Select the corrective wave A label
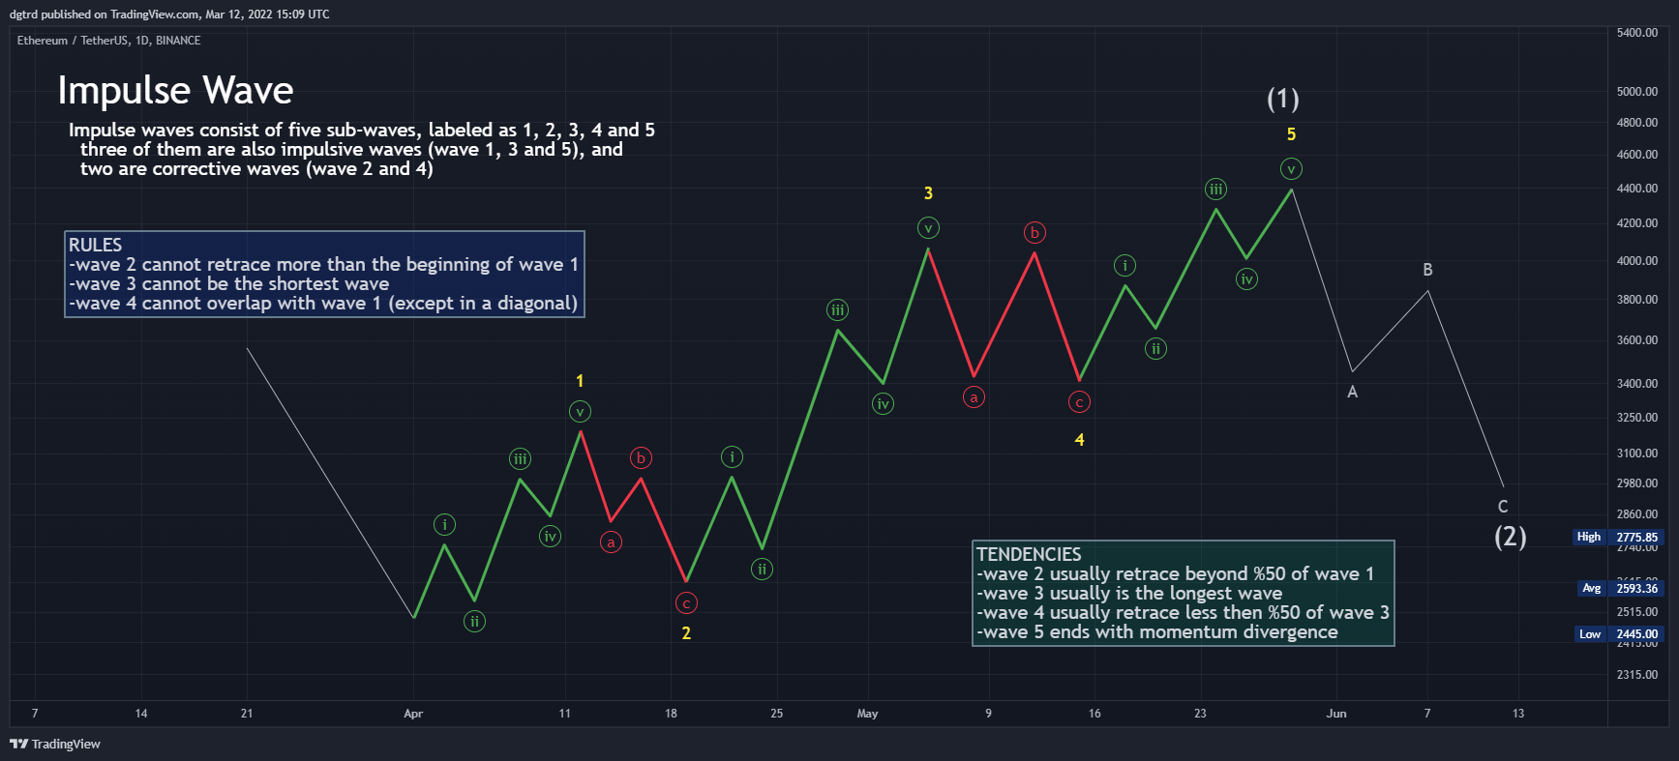The image size is (1679, 761). (x=1352, y=392)
